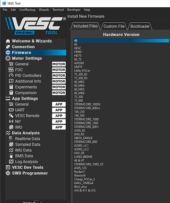Select hardware version AXIOM

[121, 63]
